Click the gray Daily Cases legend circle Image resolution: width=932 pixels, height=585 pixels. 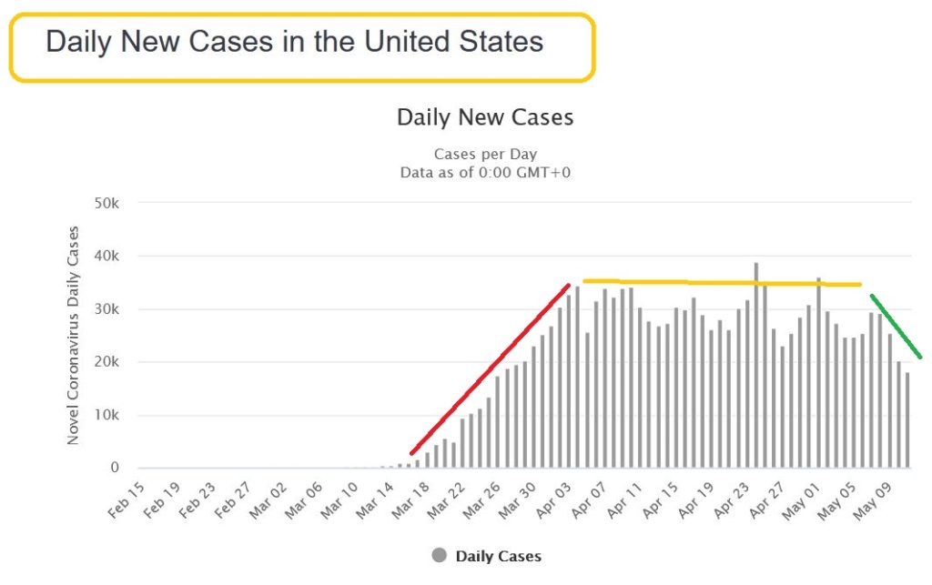pos(440,556)
